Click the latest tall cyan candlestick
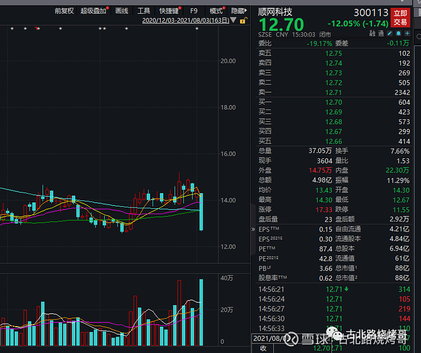The width and height of the screenshot is (421, 353). click(201, 212)
